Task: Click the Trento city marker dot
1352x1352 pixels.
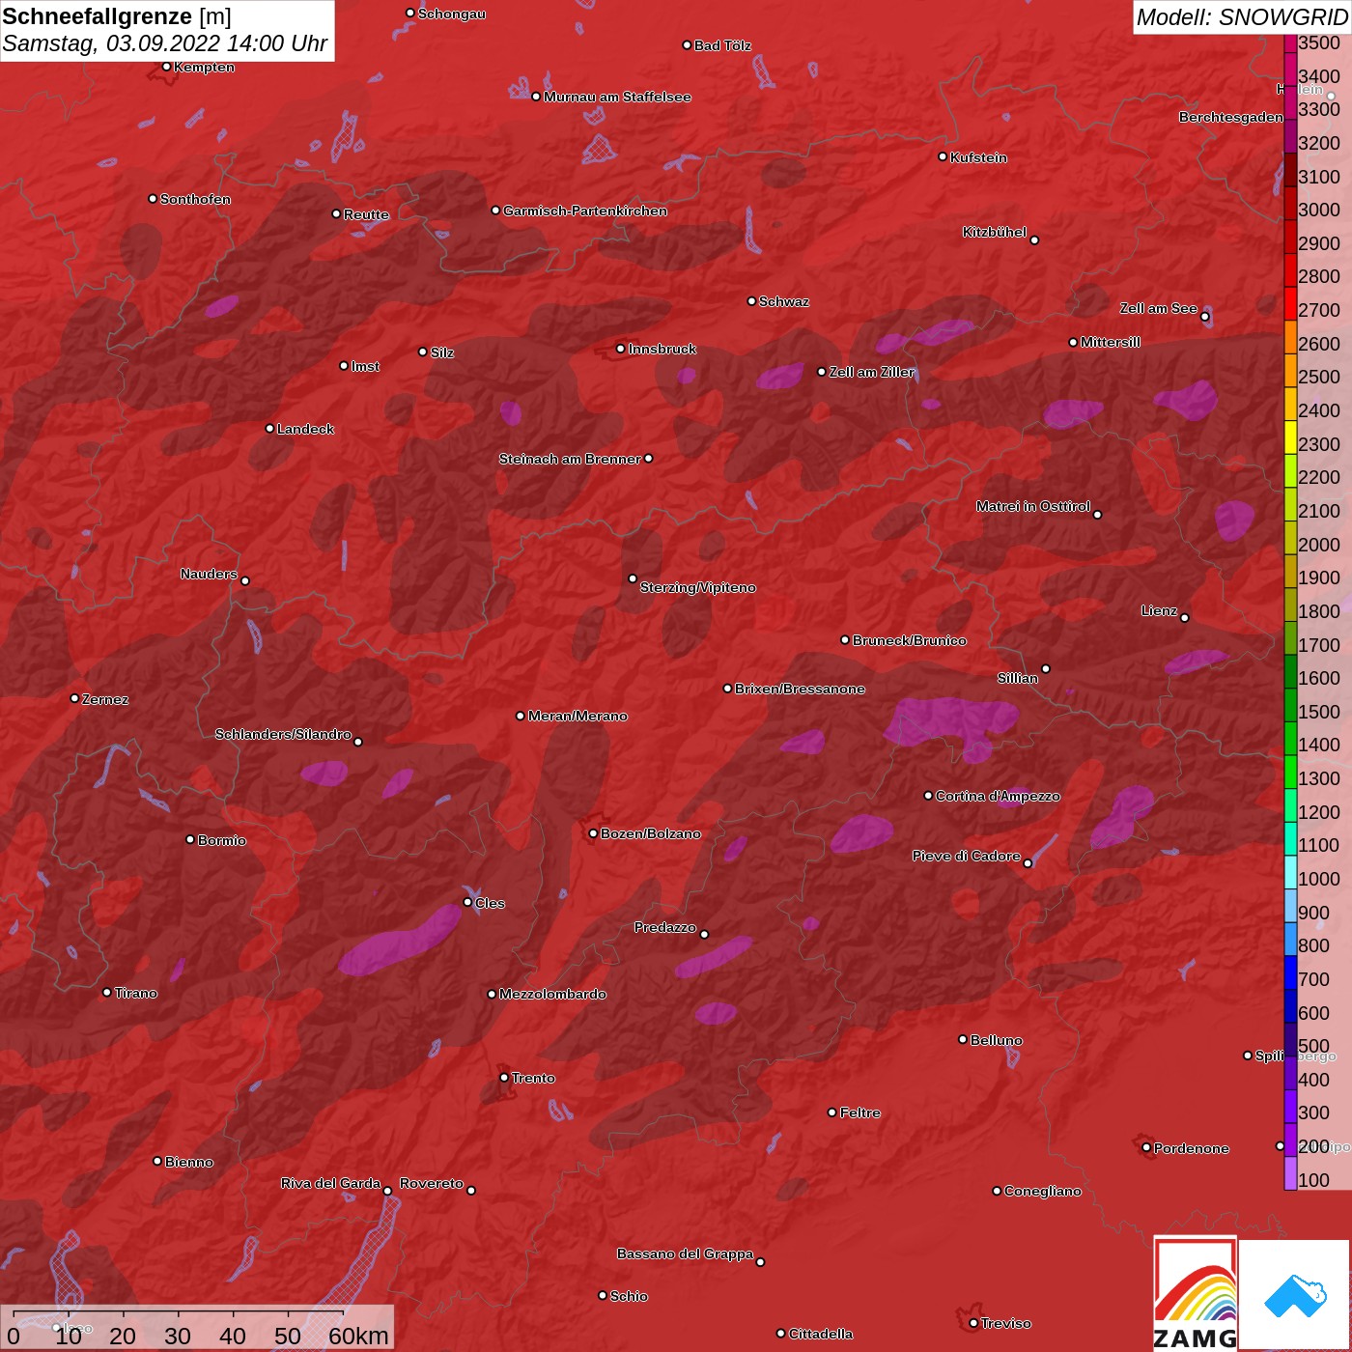Action: coord(504,1078)
